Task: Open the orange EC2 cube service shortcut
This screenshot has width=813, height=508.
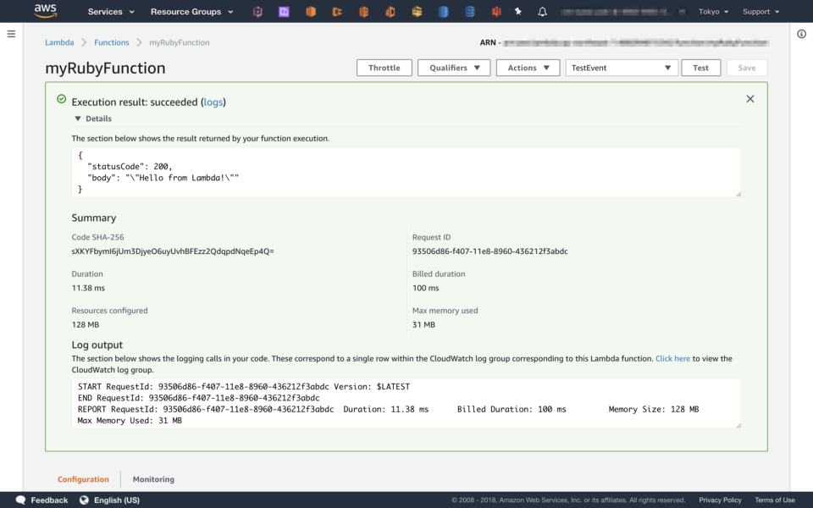Action: pyautogui.click(x=311, y=11)
